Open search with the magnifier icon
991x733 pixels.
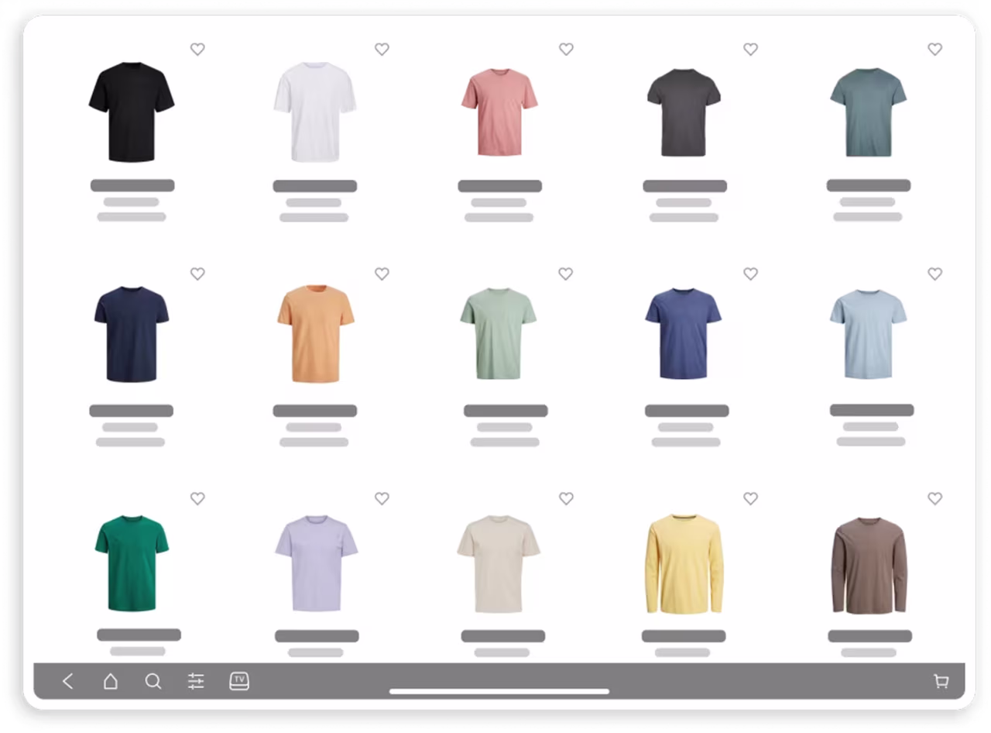coord(153,681)
